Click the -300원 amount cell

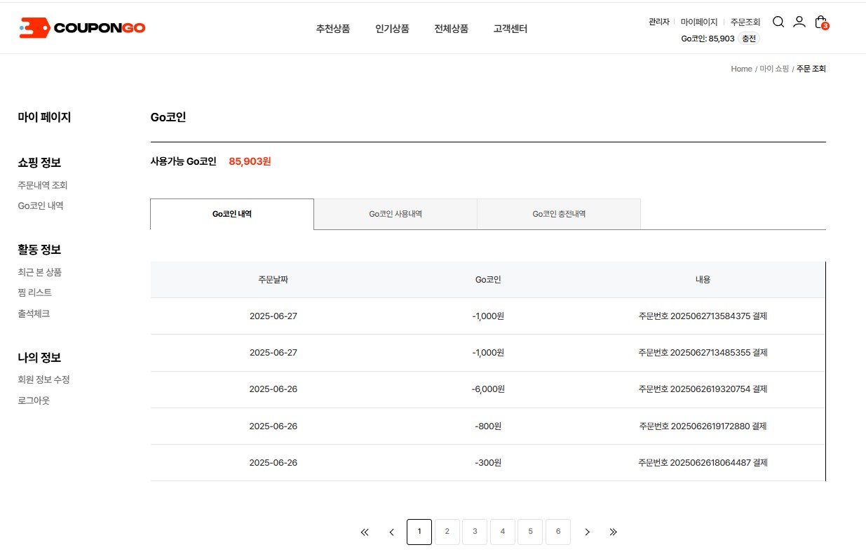(x=488, y=462)
